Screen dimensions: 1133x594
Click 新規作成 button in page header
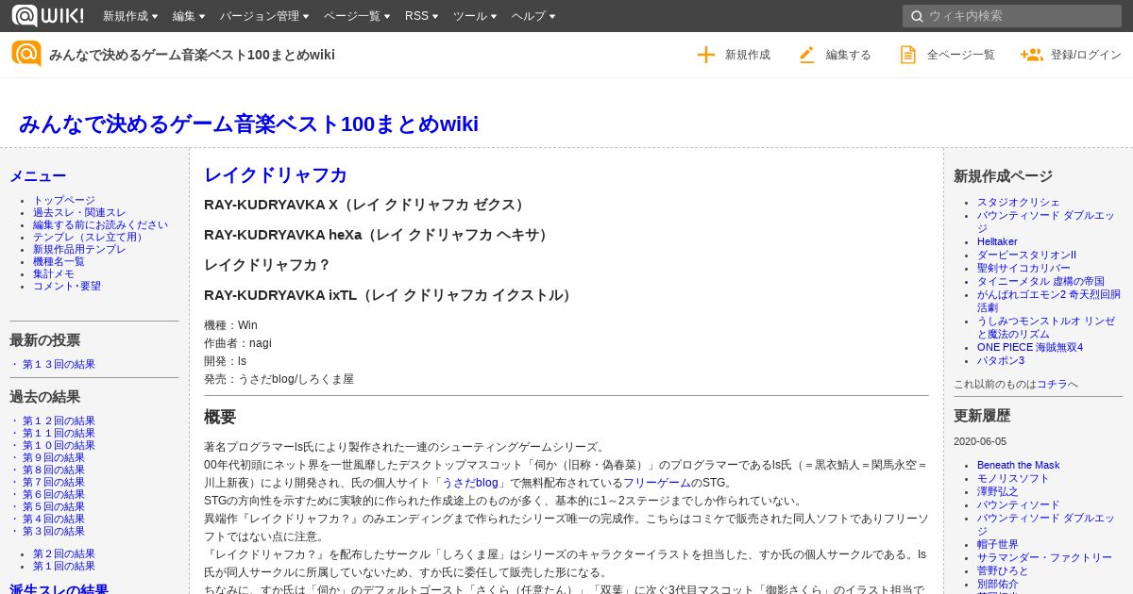(734, 55)
